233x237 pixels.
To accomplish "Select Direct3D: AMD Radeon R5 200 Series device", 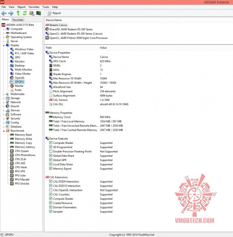I will coord(69,29).
